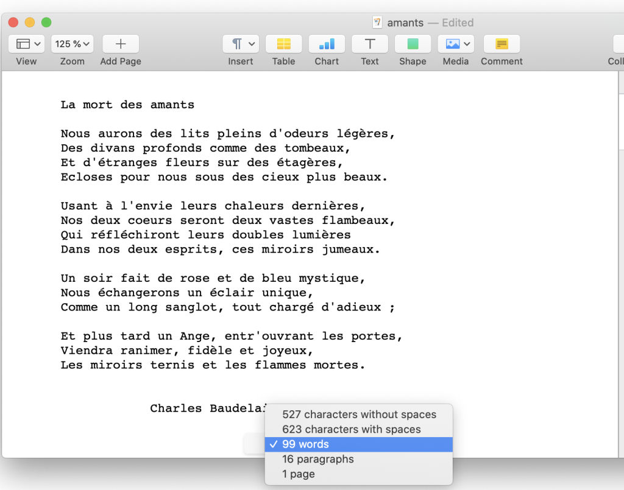Click the line 'Nous aurons des lits pleins'
The image size is (624, 490).
pos(228,133)
